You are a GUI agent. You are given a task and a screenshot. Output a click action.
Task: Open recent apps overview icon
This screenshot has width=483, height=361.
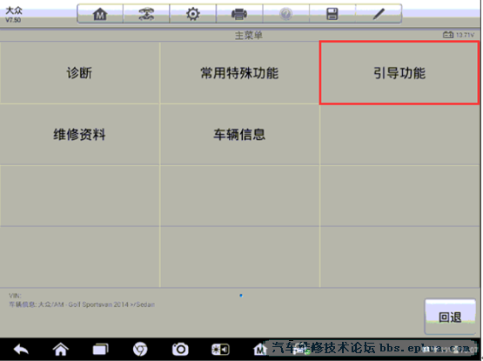(x=101, y=350)
